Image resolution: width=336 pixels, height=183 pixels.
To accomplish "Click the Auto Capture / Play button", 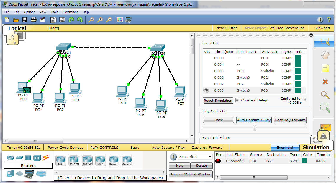I will pyautogui.click(x=254, y=120).
